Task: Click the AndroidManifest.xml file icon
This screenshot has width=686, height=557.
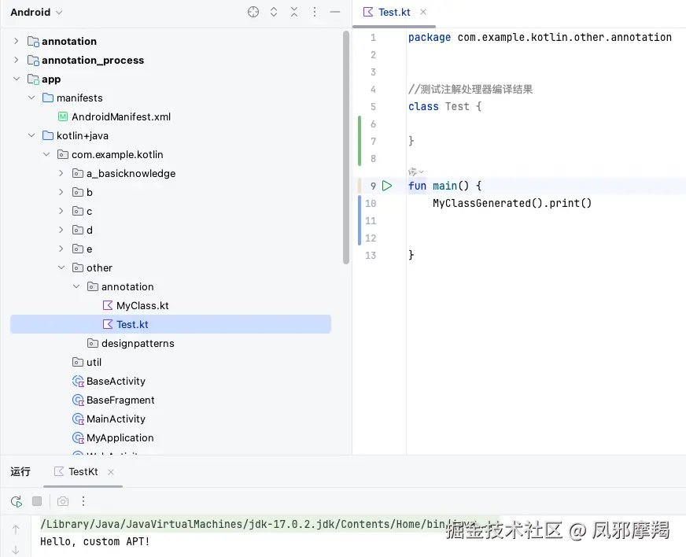Action: (63, 116)
